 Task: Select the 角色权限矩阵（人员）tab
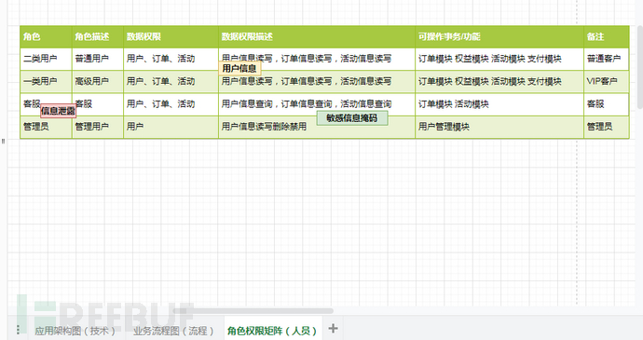tap(273, 331)
